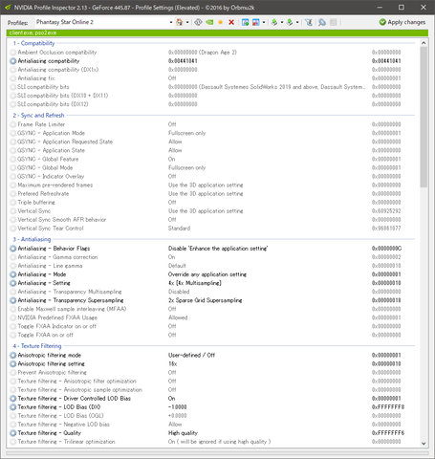Click the funnel filter icon in toolbar
435x459 pixels.
[309, 22]
